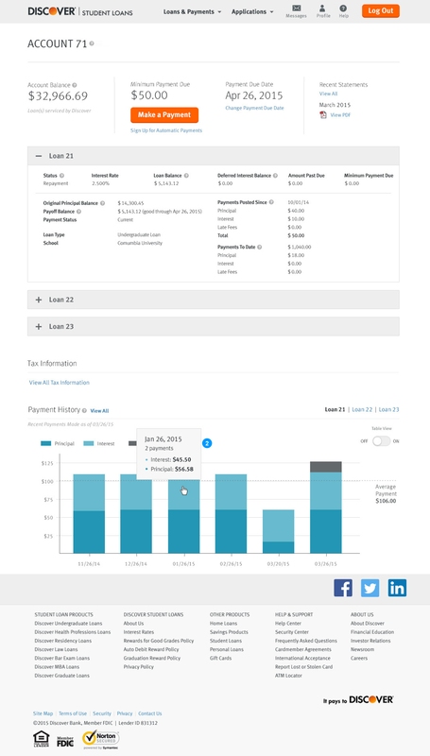
Task: Click View All under Recent Statements
Action: [x=328, y=94]
